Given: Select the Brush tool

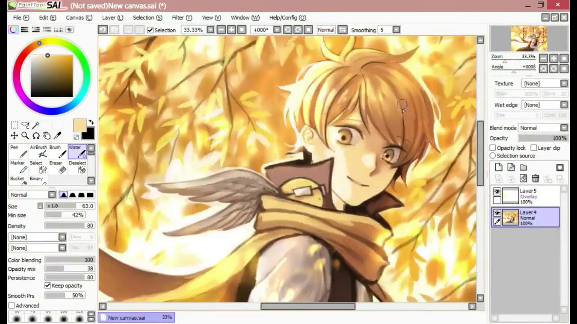Looking at the screenshot, I should (58, 152).
